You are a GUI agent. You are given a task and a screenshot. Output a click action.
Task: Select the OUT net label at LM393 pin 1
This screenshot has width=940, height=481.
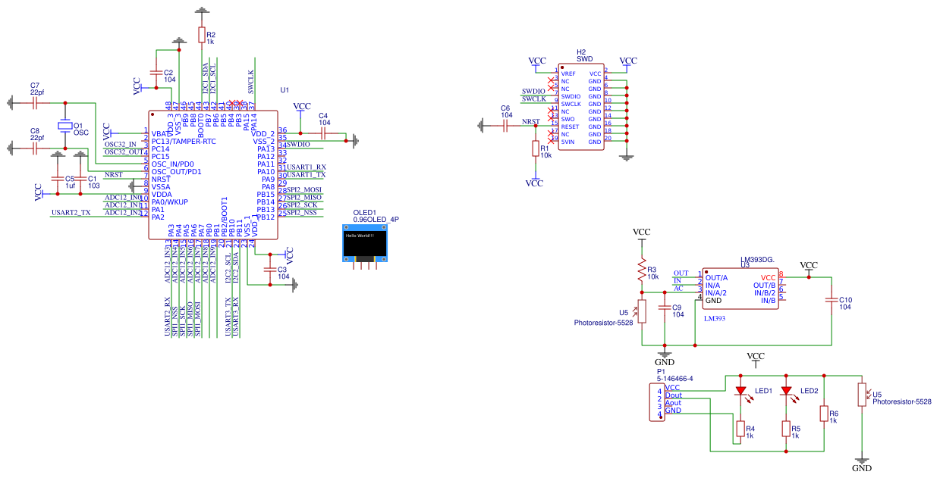[681, 273]
